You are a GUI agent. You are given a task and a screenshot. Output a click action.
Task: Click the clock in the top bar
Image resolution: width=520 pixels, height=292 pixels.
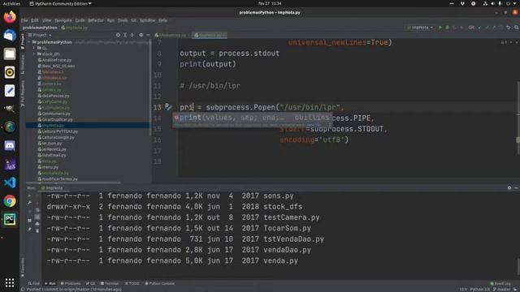(270, 3)
